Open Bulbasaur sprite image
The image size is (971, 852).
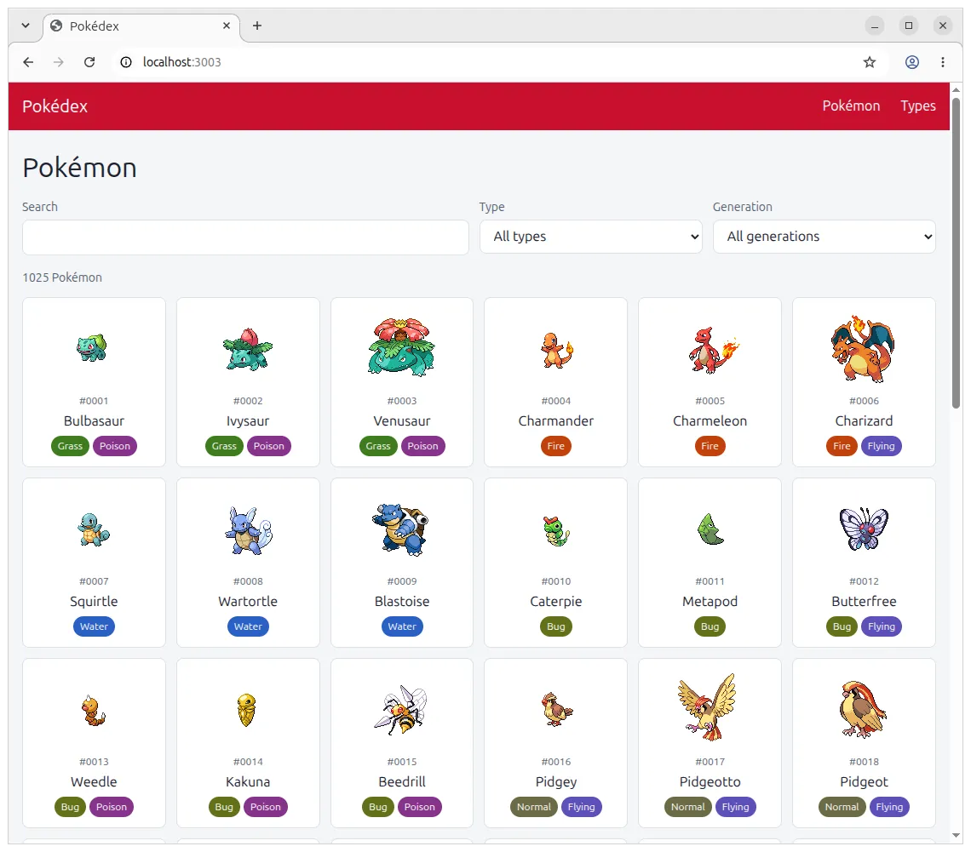click(x=92, y=348)
